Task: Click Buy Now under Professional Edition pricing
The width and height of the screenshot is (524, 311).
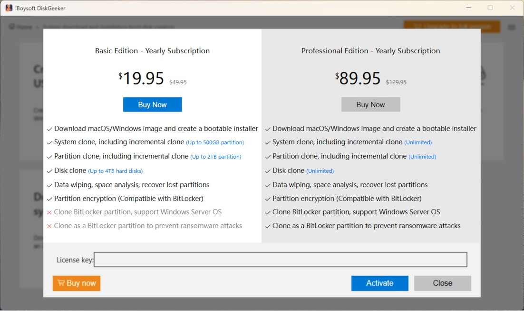Action: (x=370, y=104)
